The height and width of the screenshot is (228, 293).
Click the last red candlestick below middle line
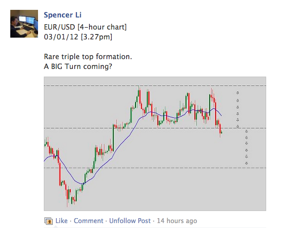click(x=220, y=130)
